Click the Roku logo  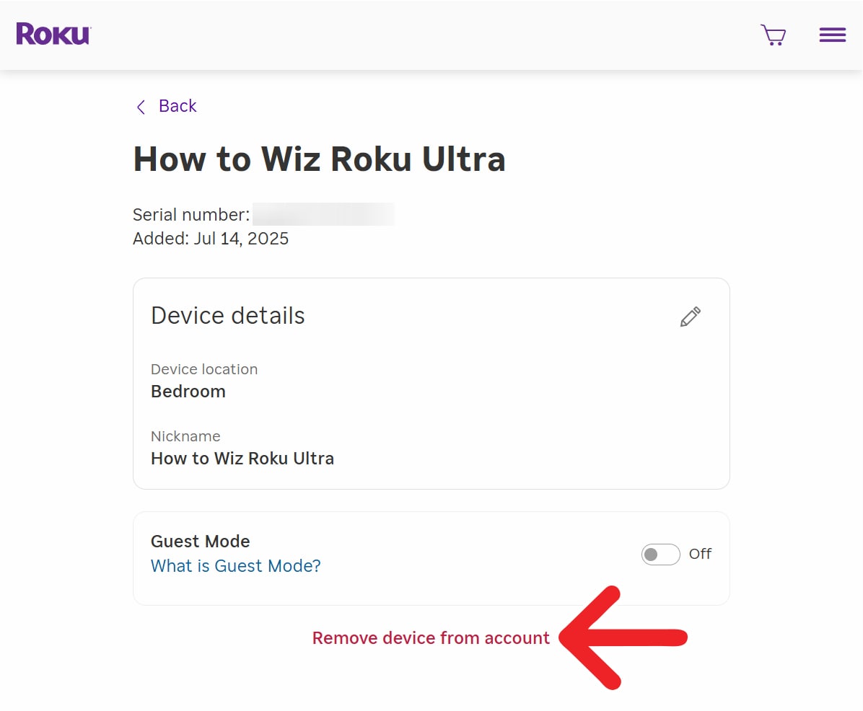coord(52,34)
